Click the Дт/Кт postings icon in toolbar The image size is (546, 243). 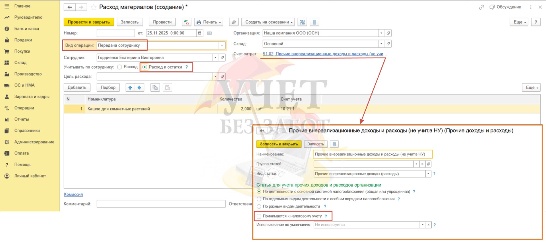[x=186, y=22]
